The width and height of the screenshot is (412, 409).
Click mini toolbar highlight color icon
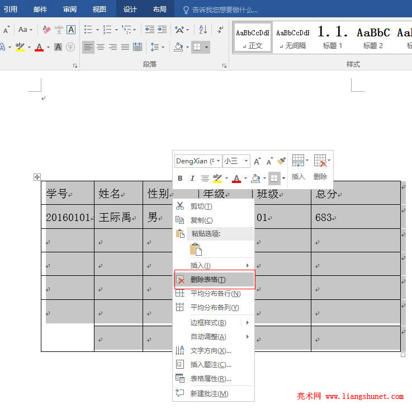(x=217, y=178)
